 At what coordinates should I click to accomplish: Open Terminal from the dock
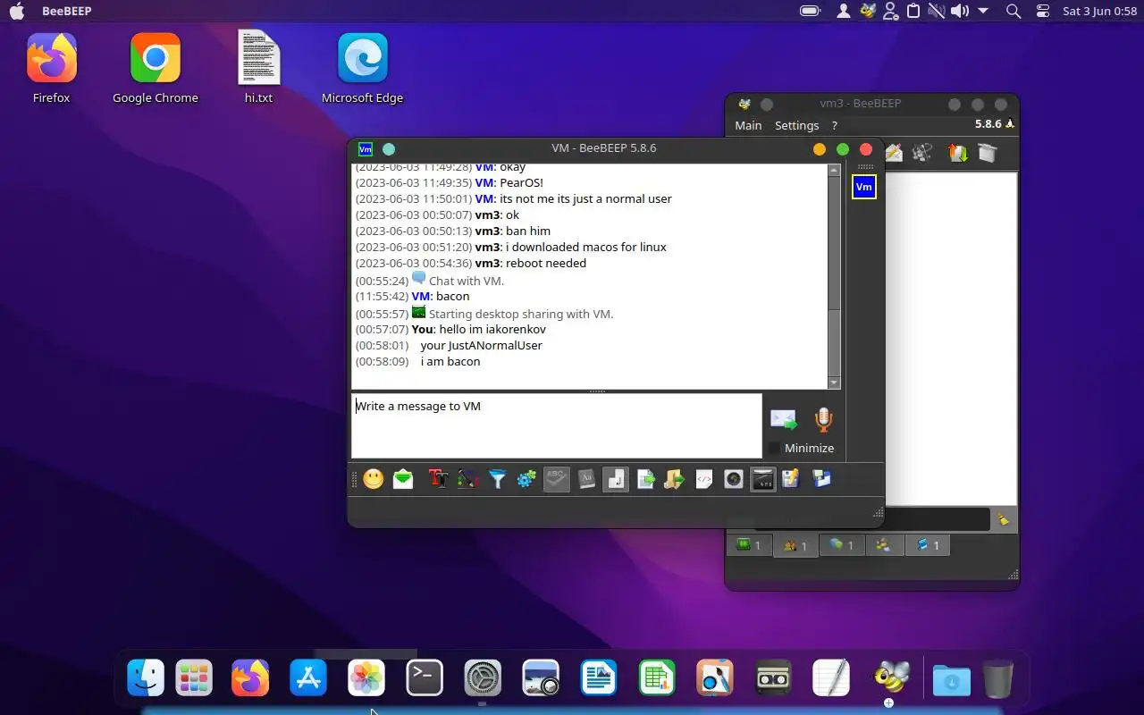(x=425, y=678)
